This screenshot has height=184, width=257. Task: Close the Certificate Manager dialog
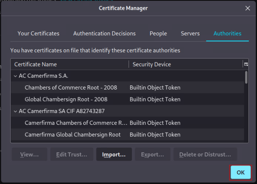tap(247, 8)
